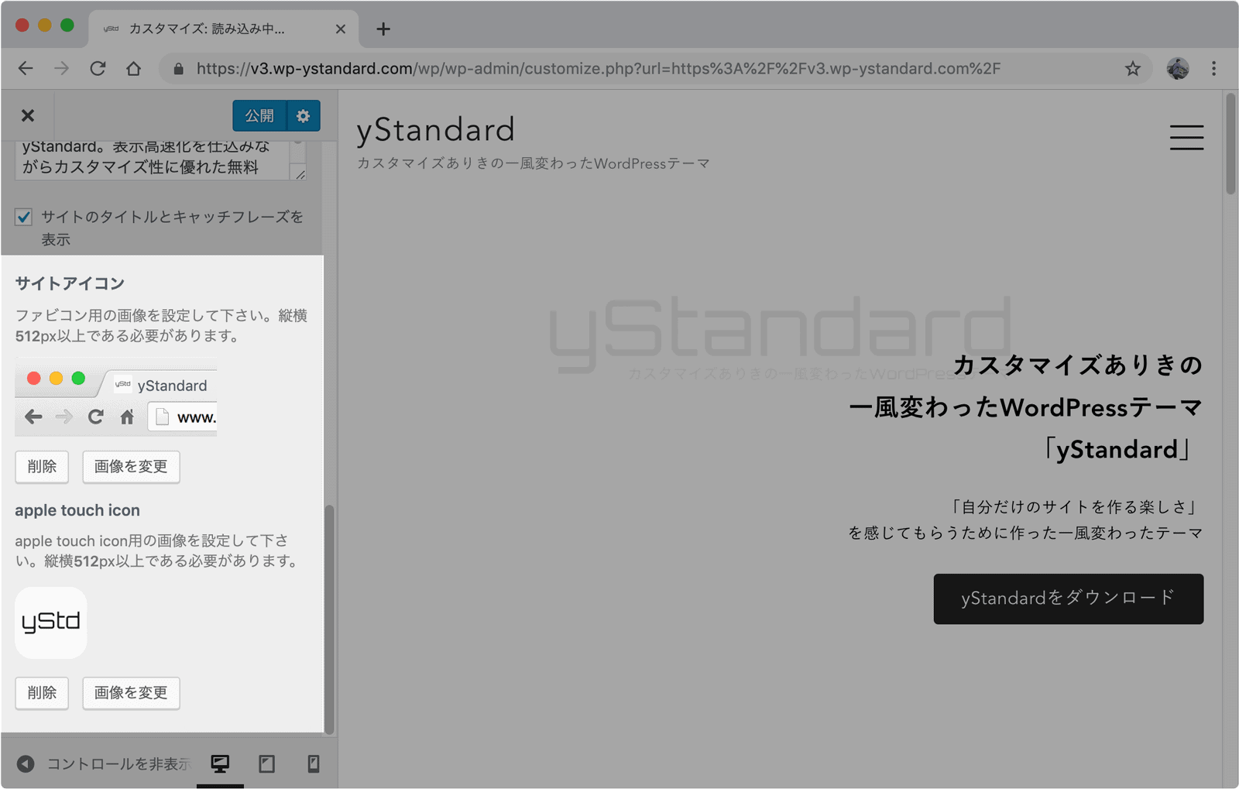Click the yStandard site title in preview
This screenshot has width=1239, height=789.
(x=435, y=130)
